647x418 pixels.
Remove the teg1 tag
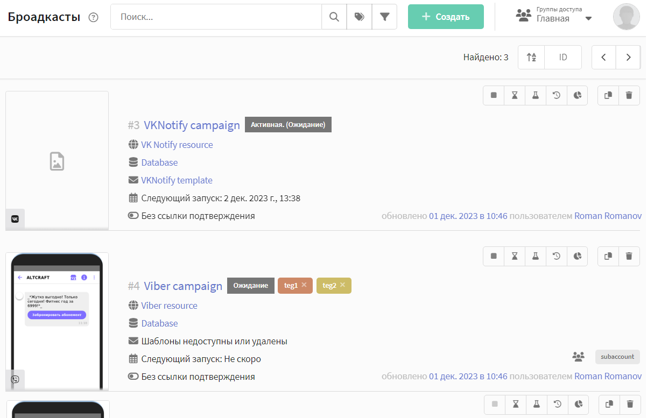(304, 285)
